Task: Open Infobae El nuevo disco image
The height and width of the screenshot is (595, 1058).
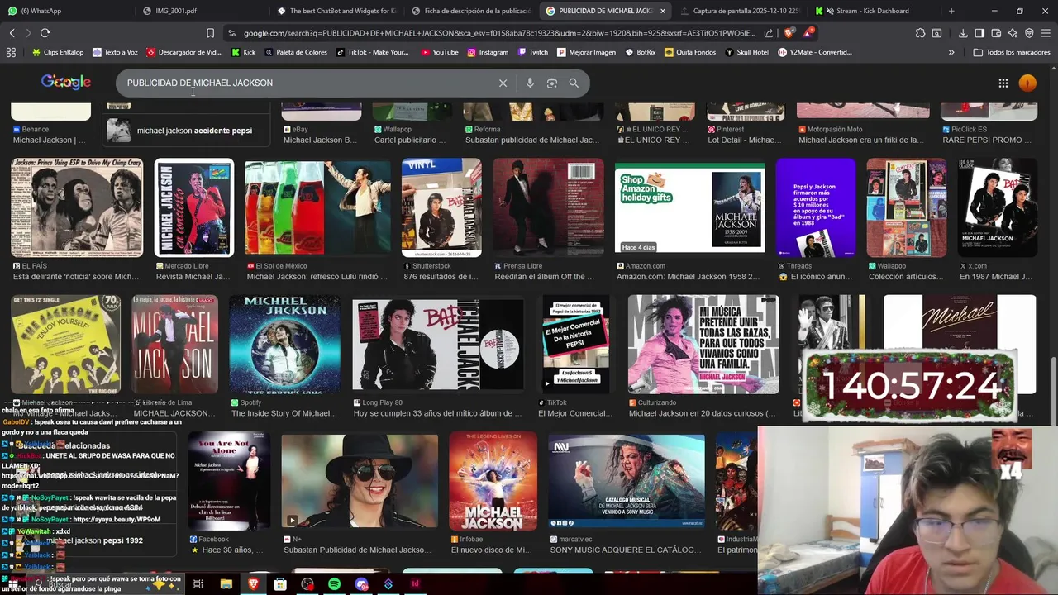Action: [493, 481]
